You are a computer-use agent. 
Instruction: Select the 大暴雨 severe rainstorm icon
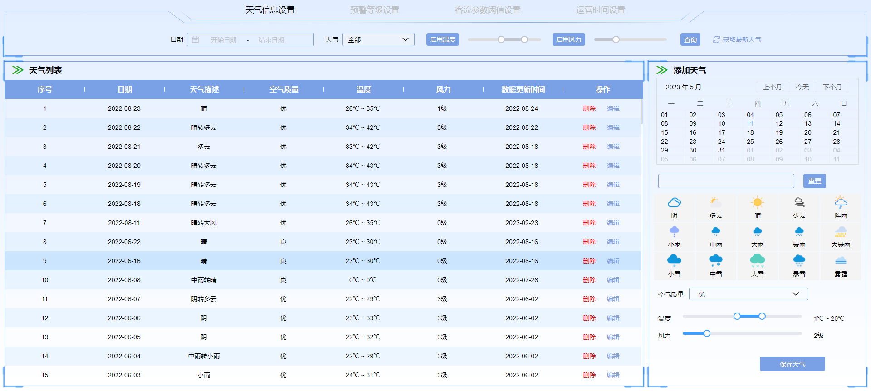point(841,231)
